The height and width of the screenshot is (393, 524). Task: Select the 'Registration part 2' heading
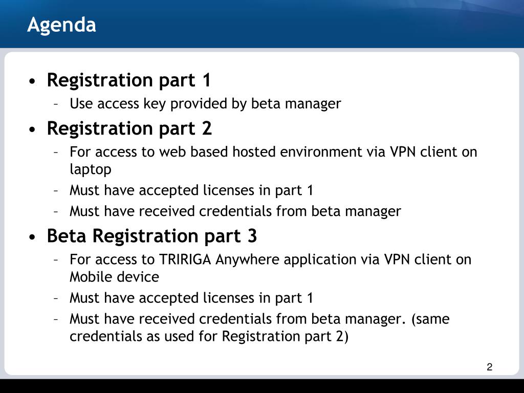click(x=129, y=128)
